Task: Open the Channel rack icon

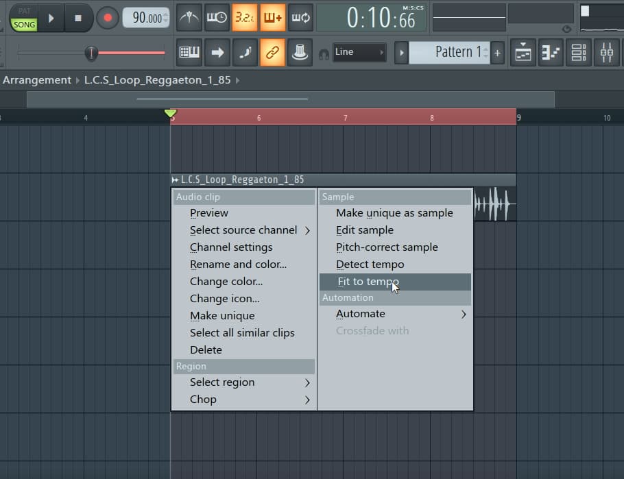Action: (x=579, y=53)
